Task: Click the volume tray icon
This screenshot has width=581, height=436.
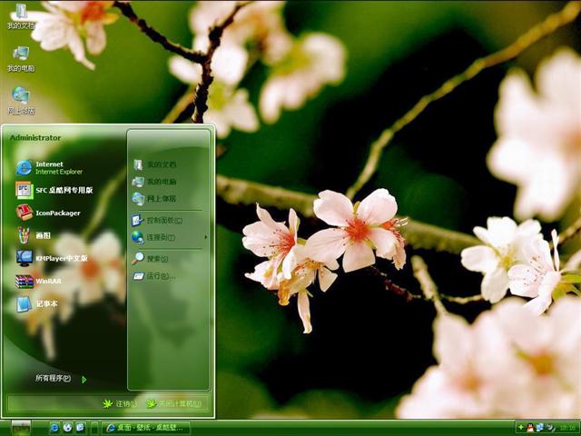Action: 550,428
